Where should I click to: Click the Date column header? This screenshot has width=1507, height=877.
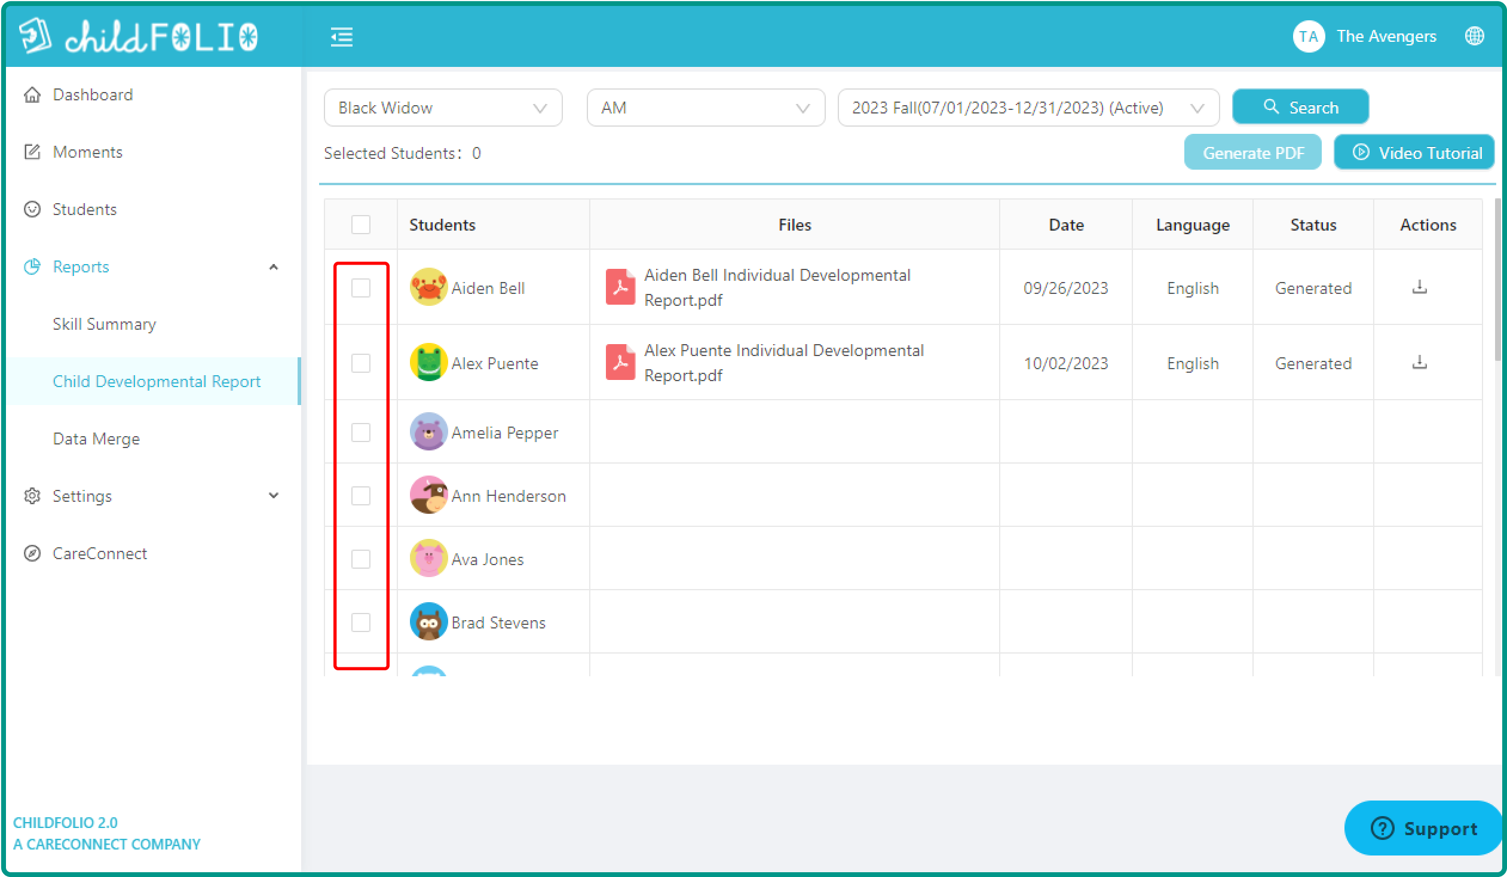pyautogui.click(x=1065, y=225)
